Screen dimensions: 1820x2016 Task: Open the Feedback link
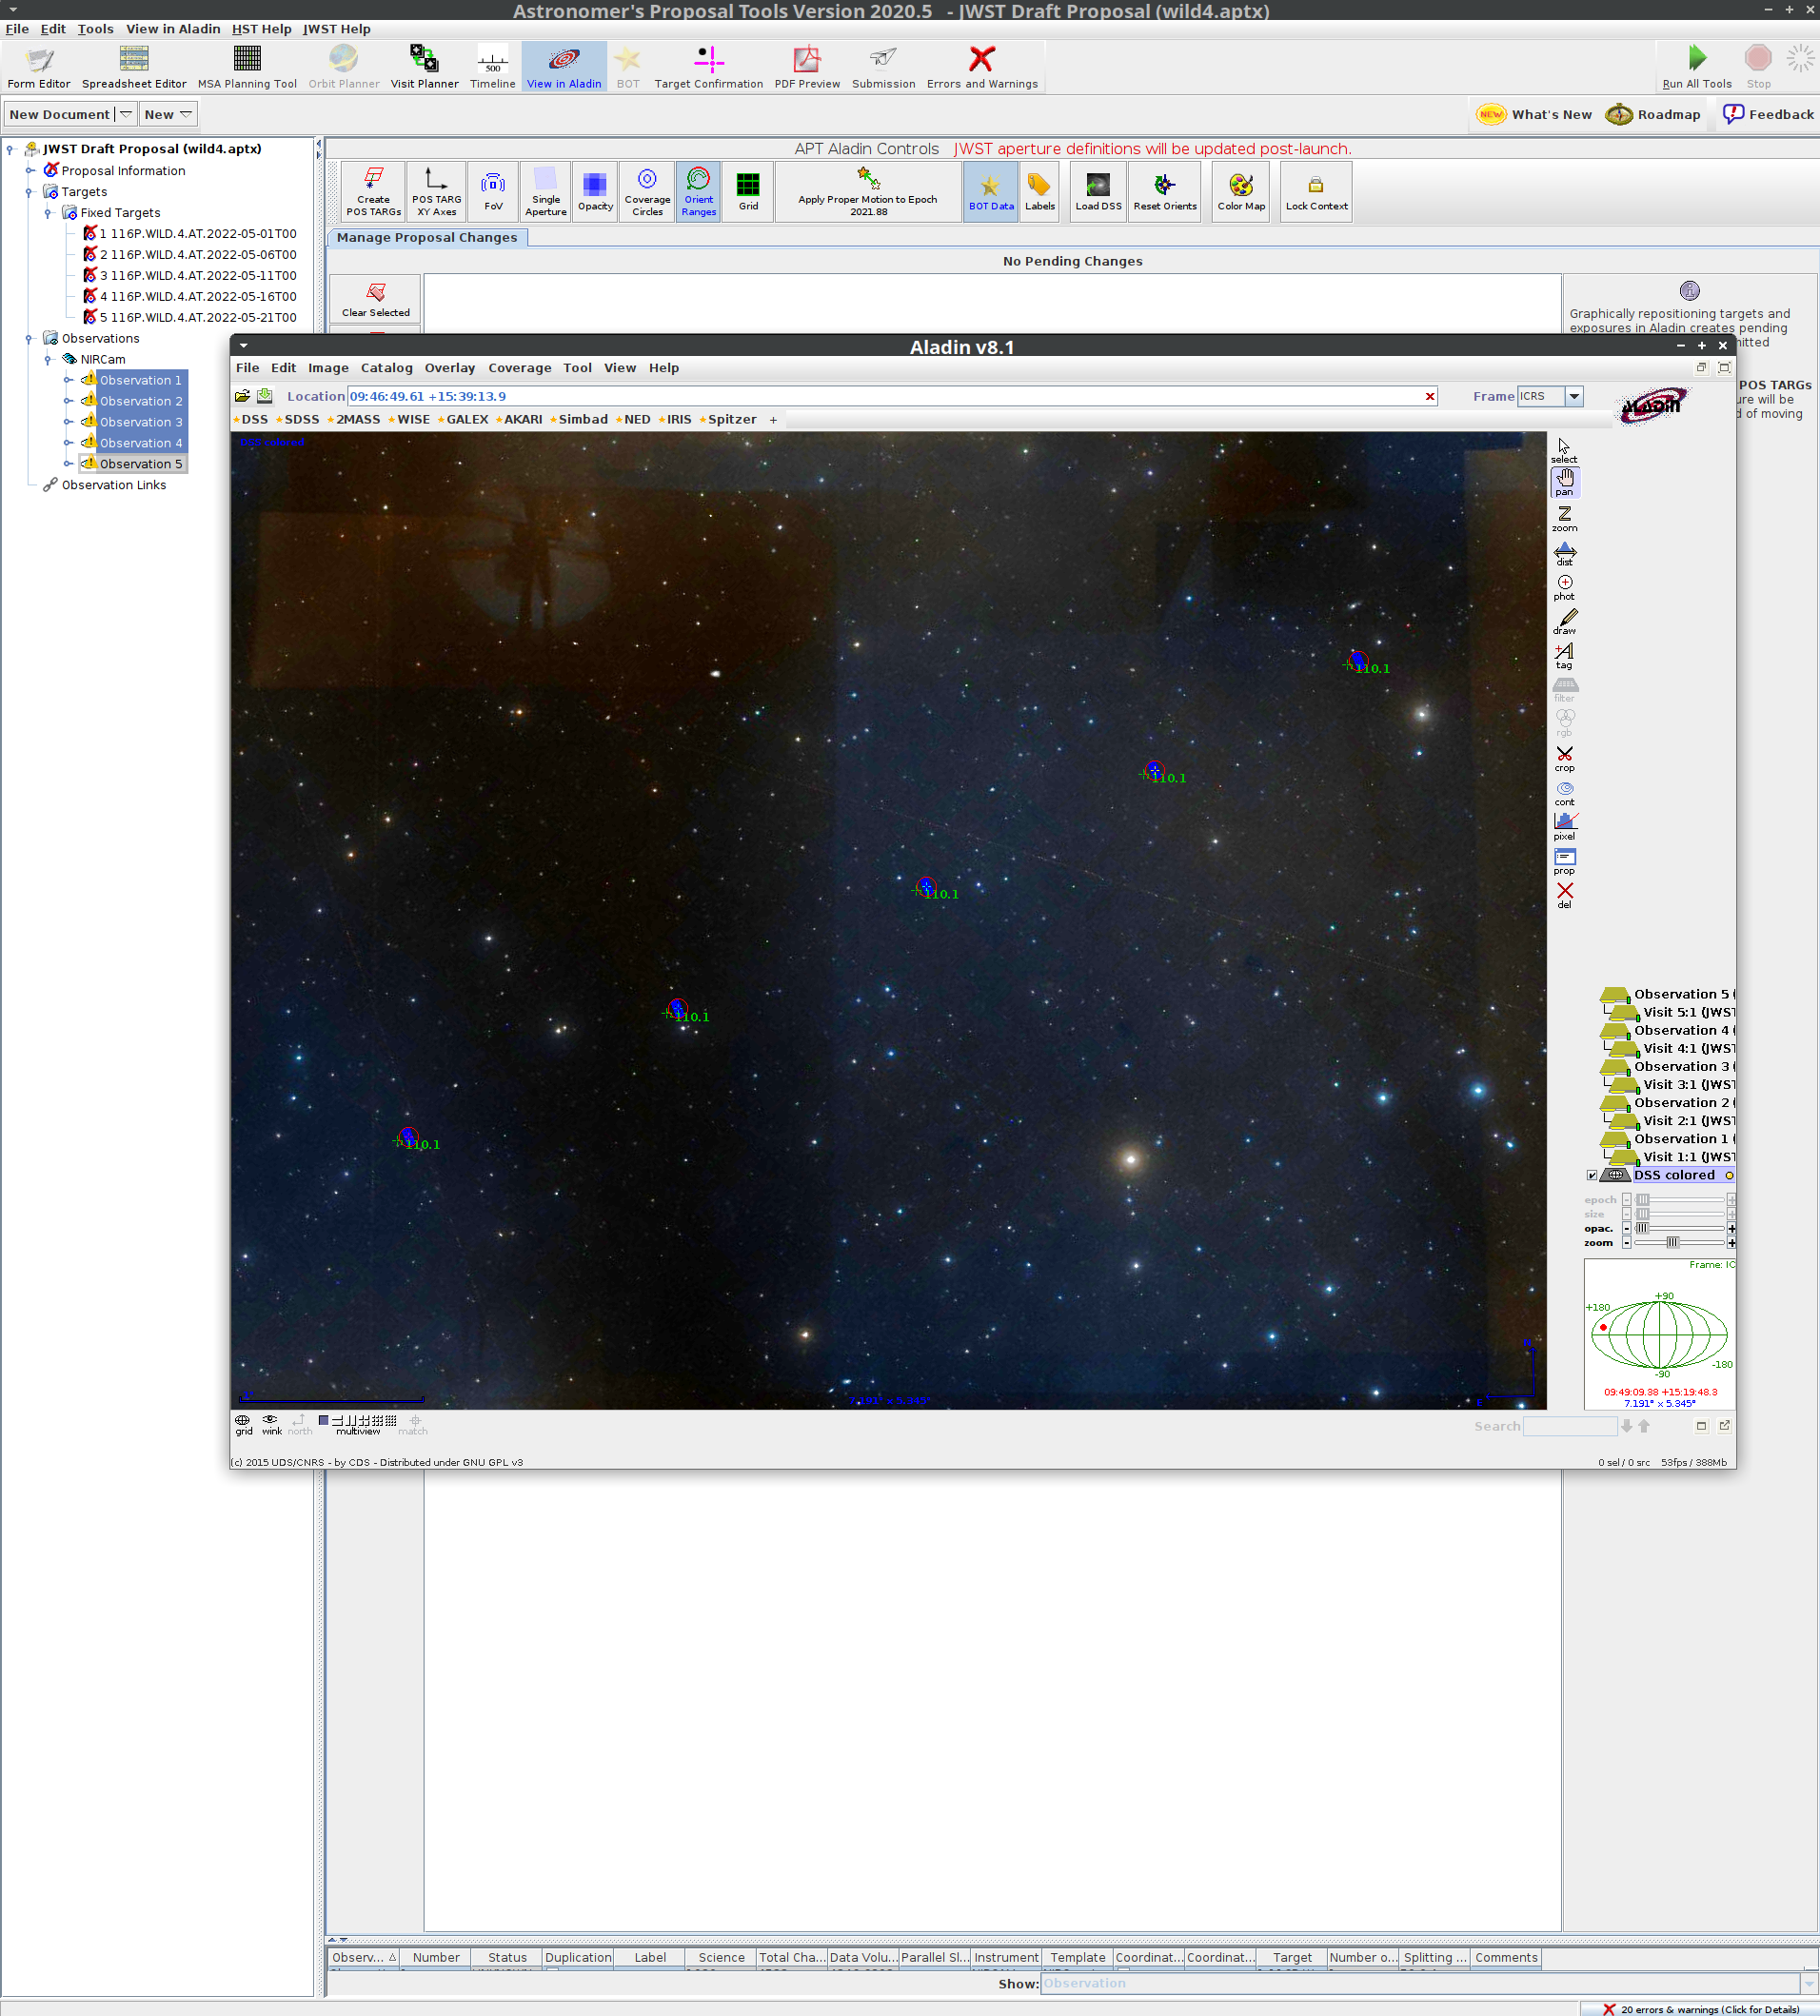coord(1767,114)
